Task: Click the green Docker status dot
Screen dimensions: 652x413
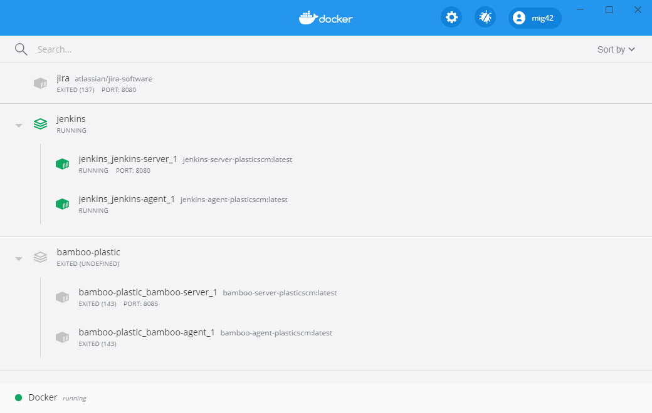Action: tap(18, 397)
